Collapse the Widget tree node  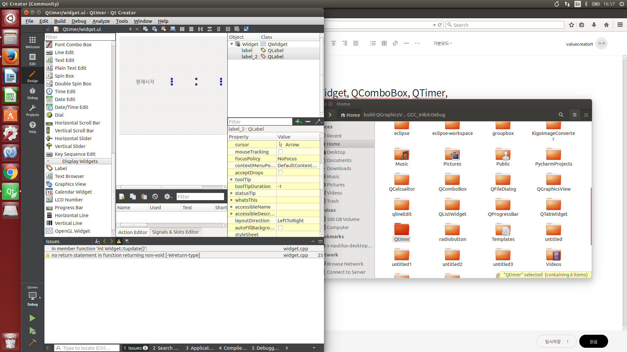coord(232,44)
